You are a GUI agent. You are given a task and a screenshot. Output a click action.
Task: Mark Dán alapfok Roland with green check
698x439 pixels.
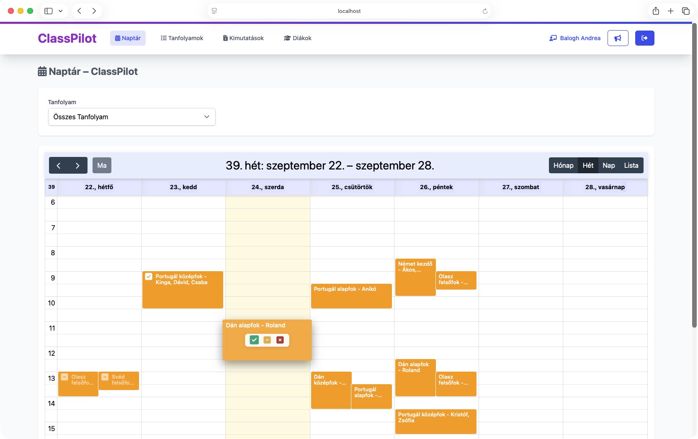click(x=254, y=340)
